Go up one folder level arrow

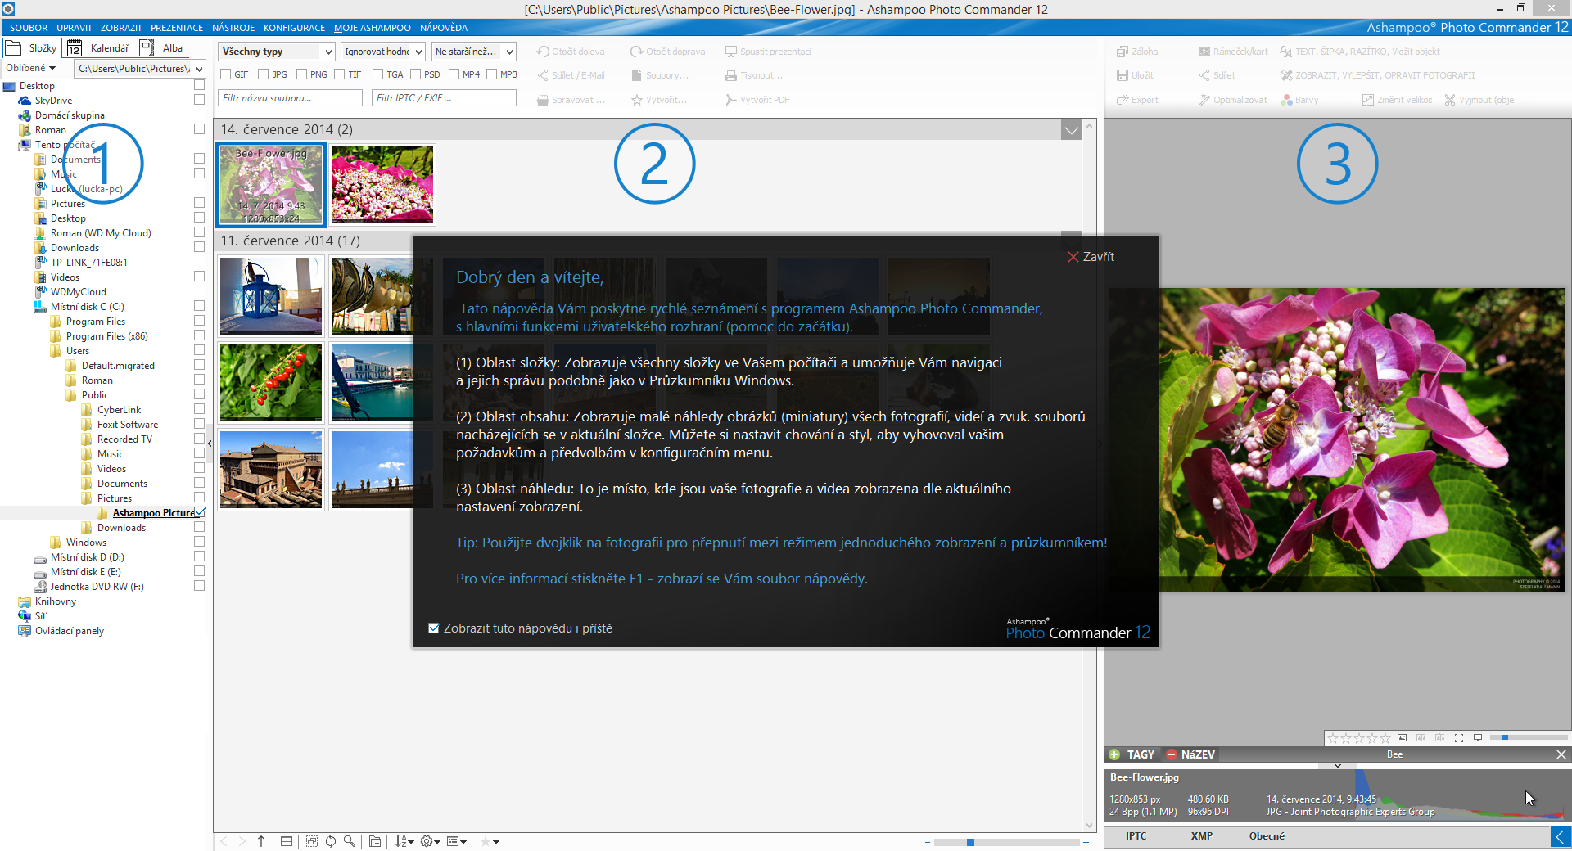click(261, 841)
